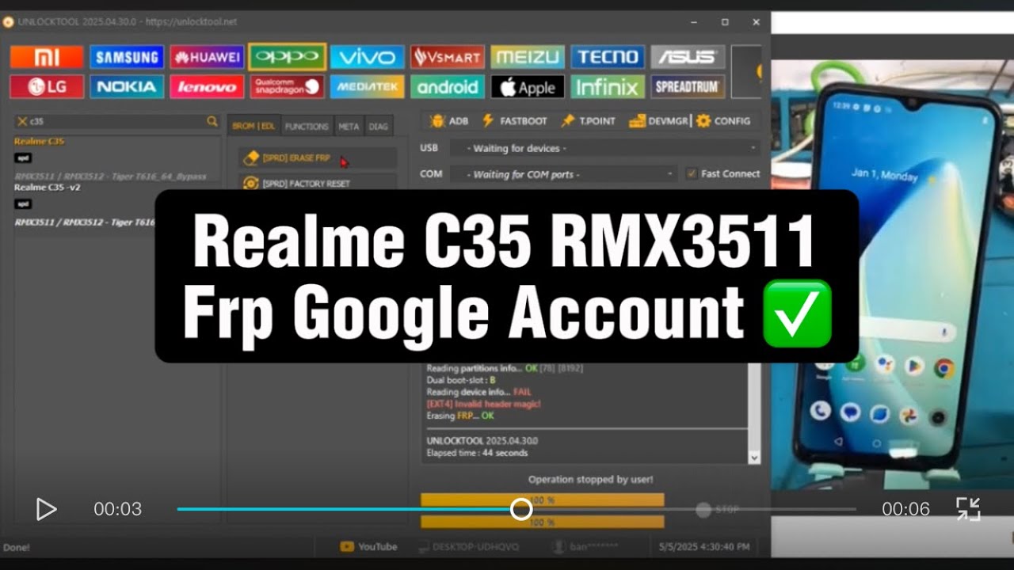Click the Operation stopped by user! message
The width and height of the screenshot is (1014, 570).
coord(591,479)
